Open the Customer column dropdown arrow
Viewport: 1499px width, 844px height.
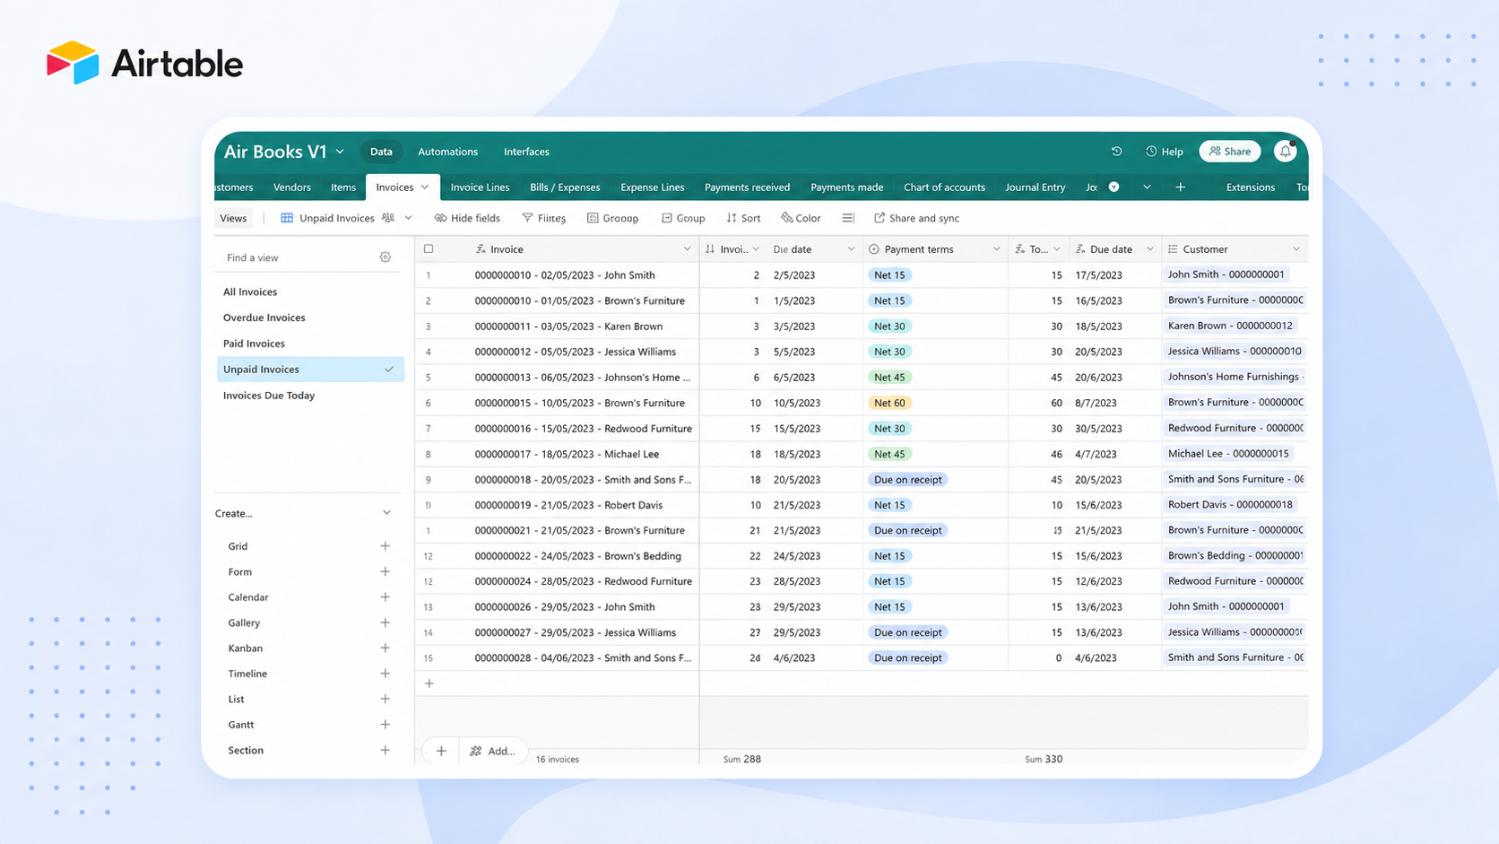pos(1296,249)
